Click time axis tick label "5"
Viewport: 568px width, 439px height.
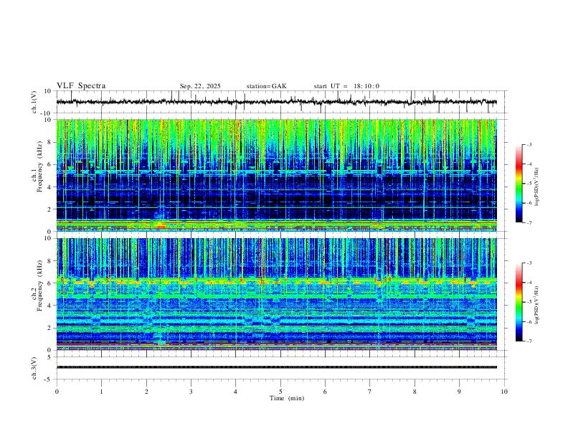pos(280,392)
